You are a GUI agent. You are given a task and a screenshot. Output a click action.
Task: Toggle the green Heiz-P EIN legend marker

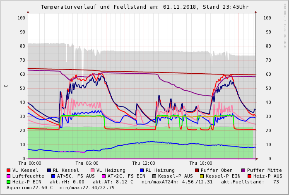[9, 182]
